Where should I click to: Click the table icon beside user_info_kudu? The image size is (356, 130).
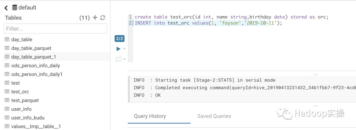[7, 118]
